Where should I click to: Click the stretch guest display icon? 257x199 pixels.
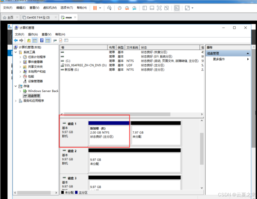click(x=187, y=8)
